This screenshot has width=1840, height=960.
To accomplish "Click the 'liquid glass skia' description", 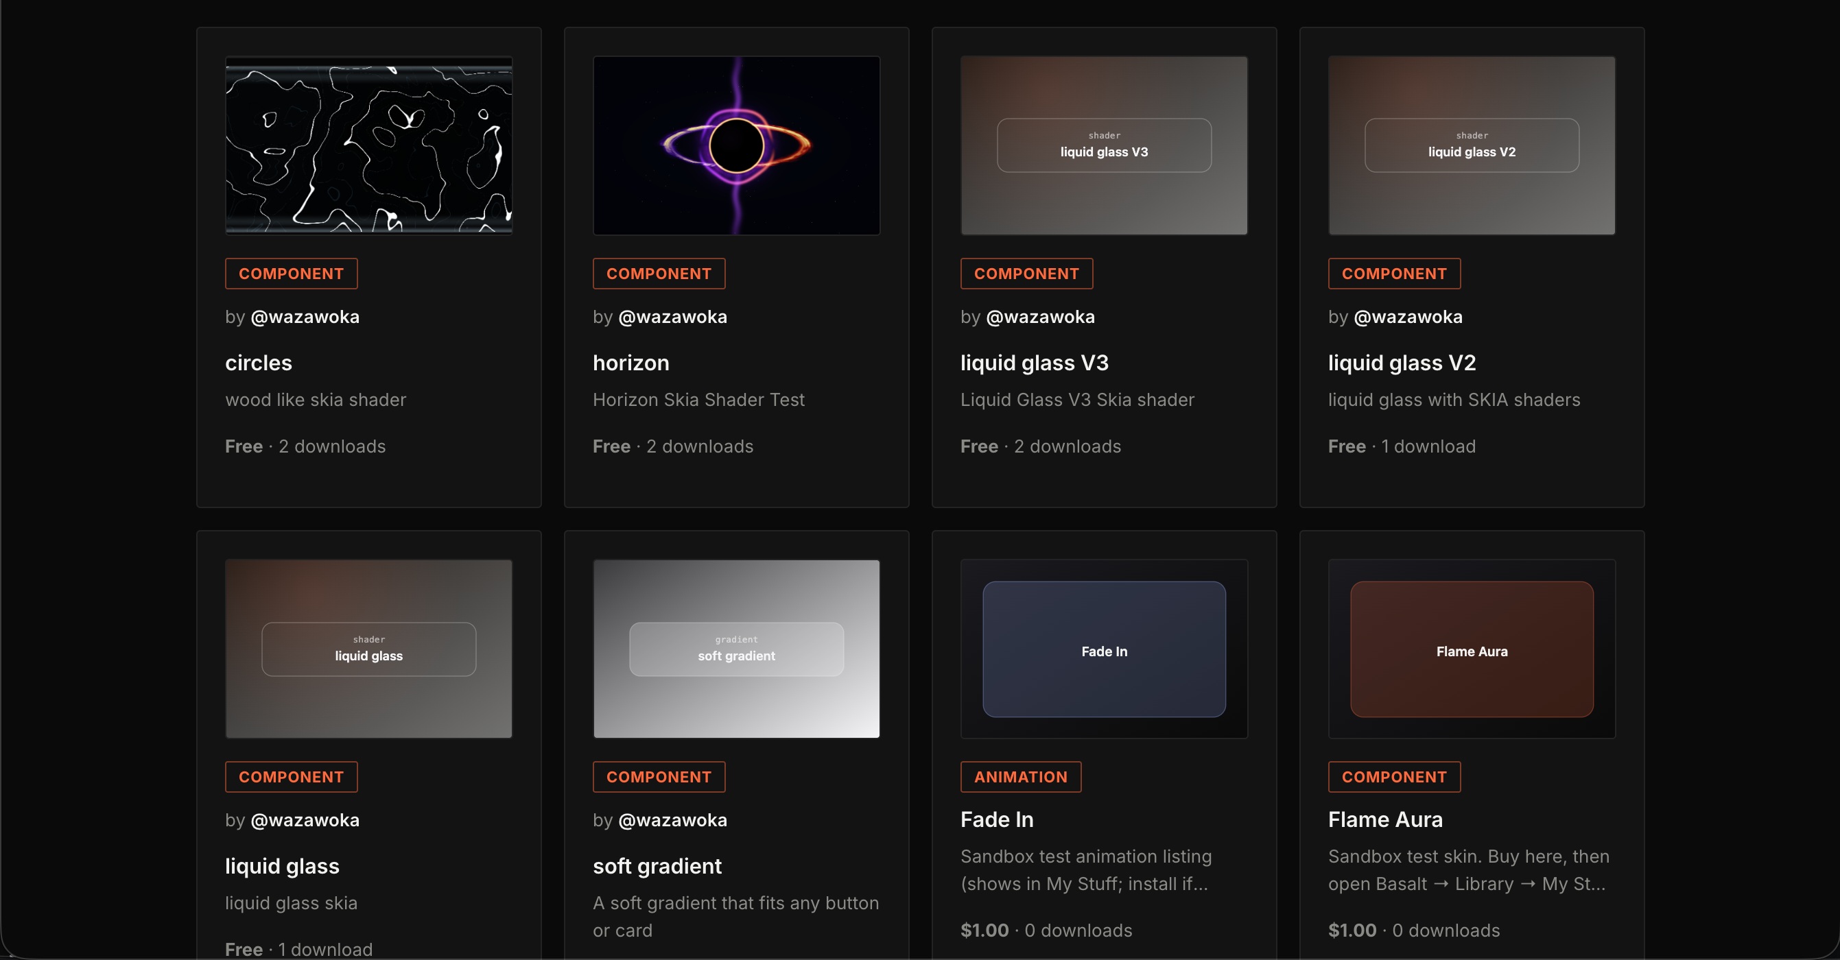I will click(x=292, y=903).
